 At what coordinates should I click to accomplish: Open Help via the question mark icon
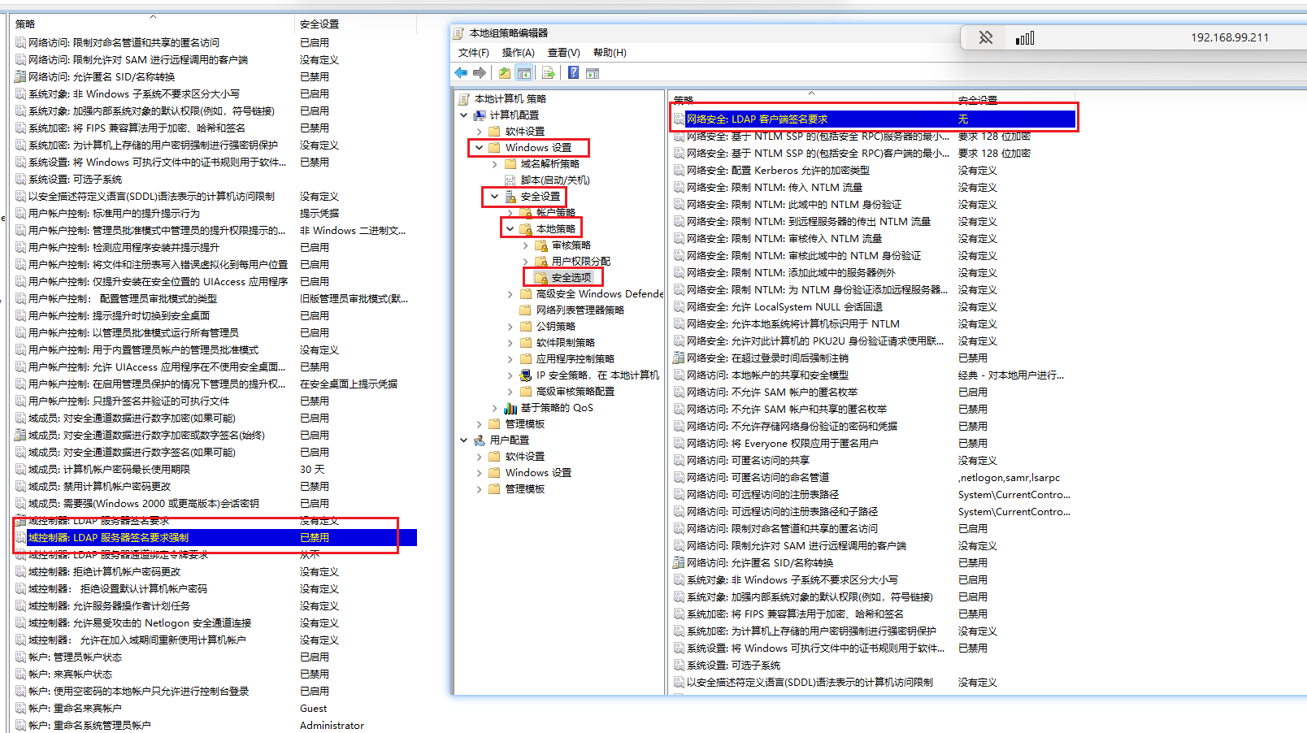(x=573, y=73)
